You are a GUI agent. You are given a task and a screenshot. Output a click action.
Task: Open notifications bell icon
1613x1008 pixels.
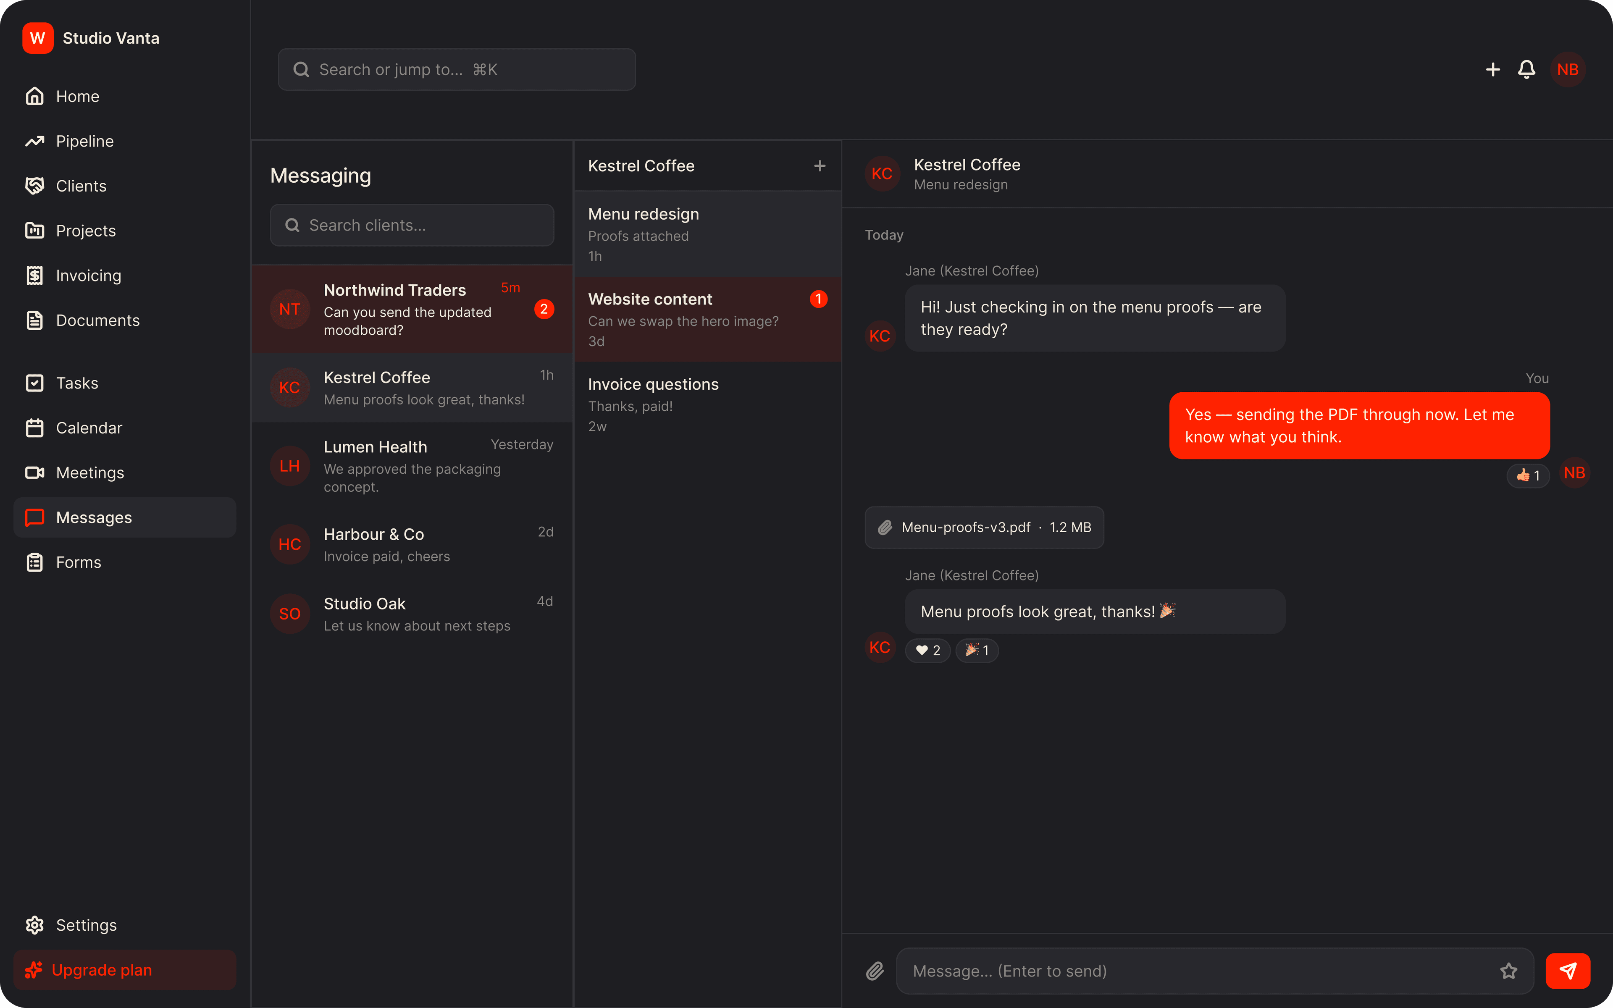[x=1526, y=69]
